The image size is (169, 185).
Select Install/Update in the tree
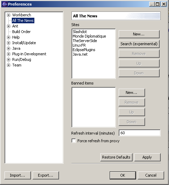pyautogui.click(x=24, y=43)
